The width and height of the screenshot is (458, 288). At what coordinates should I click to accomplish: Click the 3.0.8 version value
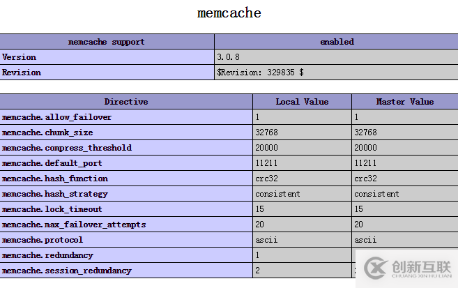(x=229, y=57)
